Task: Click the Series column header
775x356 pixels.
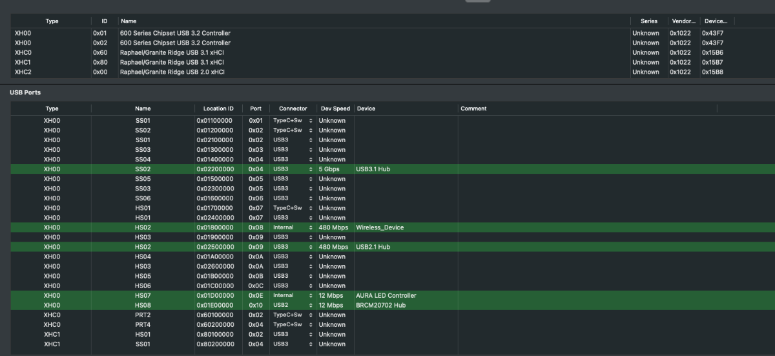Action: (648, 21)
